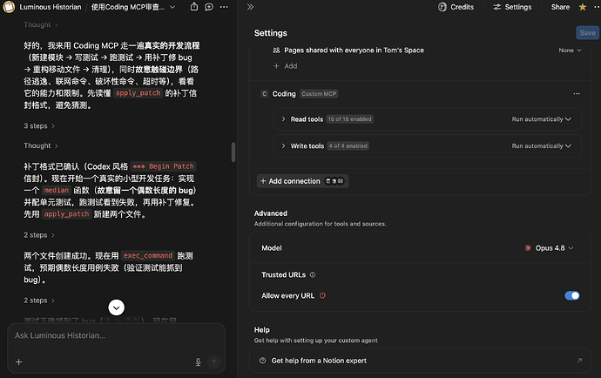Add a page under shared pages
Image resolution: width=601 pixels, height=378 pixels.
pos(285,66)
